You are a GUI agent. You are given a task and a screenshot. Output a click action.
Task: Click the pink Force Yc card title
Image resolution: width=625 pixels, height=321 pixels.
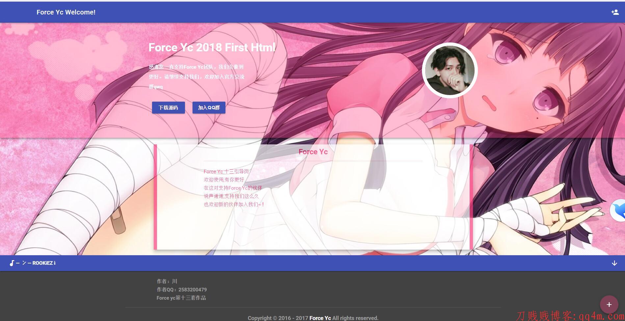click(313, 152)
